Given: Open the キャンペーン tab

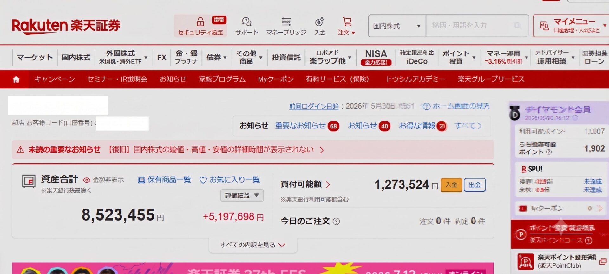Looking at the screenshot, I should tap(55, 79).
